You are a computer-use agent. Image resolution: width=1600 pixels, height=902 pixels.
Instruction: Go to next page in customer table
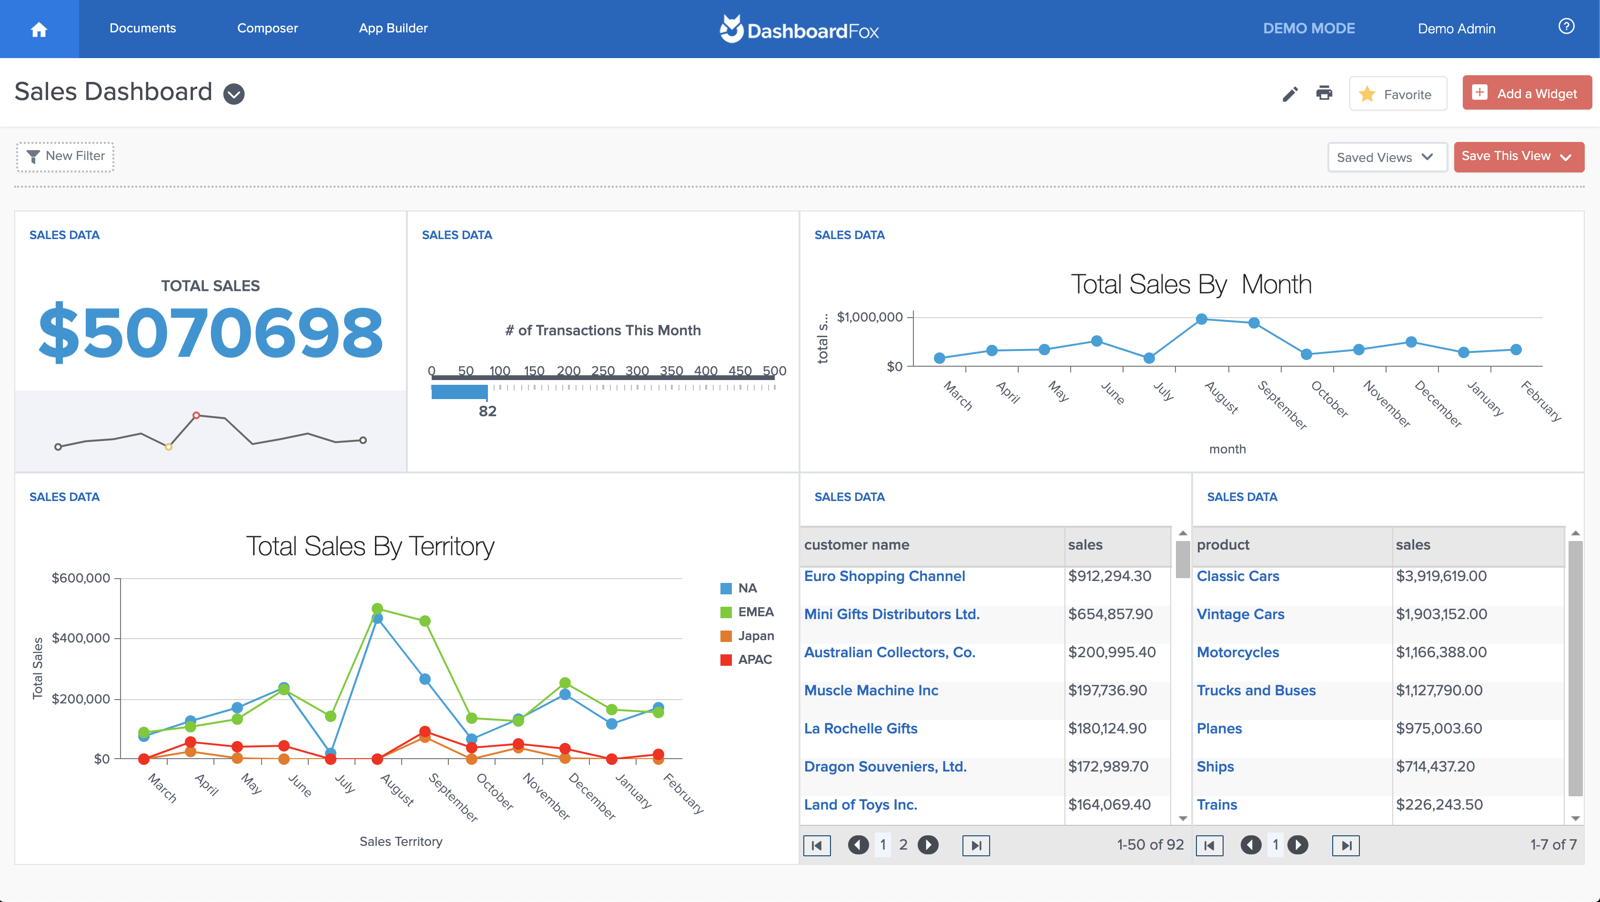(x=928, y=845)
